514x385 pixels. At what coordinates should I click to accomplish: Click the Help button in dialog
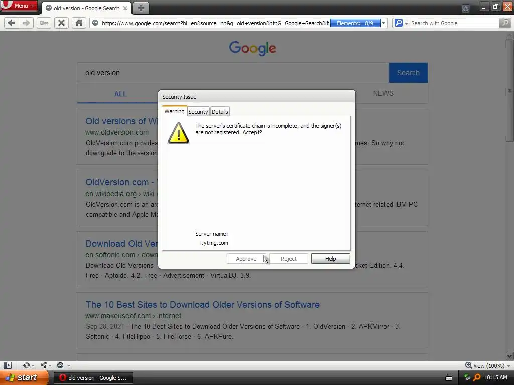click(330, 259)
